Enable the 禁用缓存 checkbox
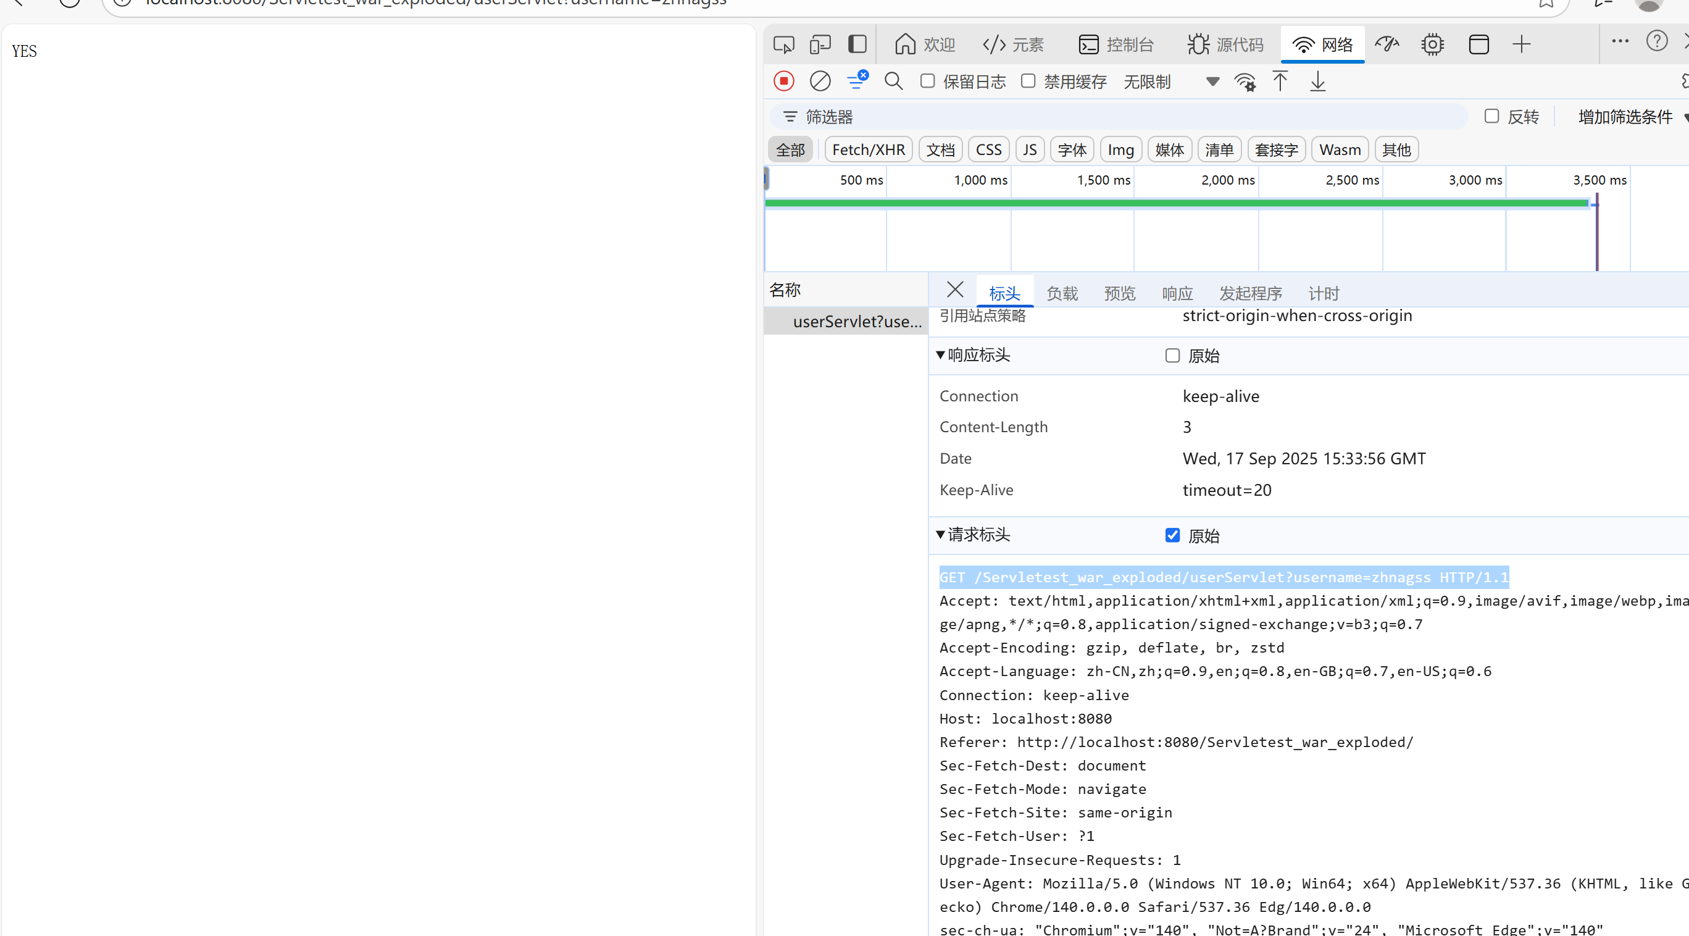This screenshot has height=936, width=1689. pos(1028,81)
